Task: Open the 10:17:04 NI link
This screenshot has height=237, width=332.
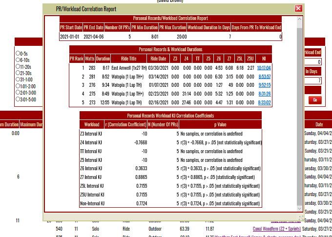Action: (264, 68)
